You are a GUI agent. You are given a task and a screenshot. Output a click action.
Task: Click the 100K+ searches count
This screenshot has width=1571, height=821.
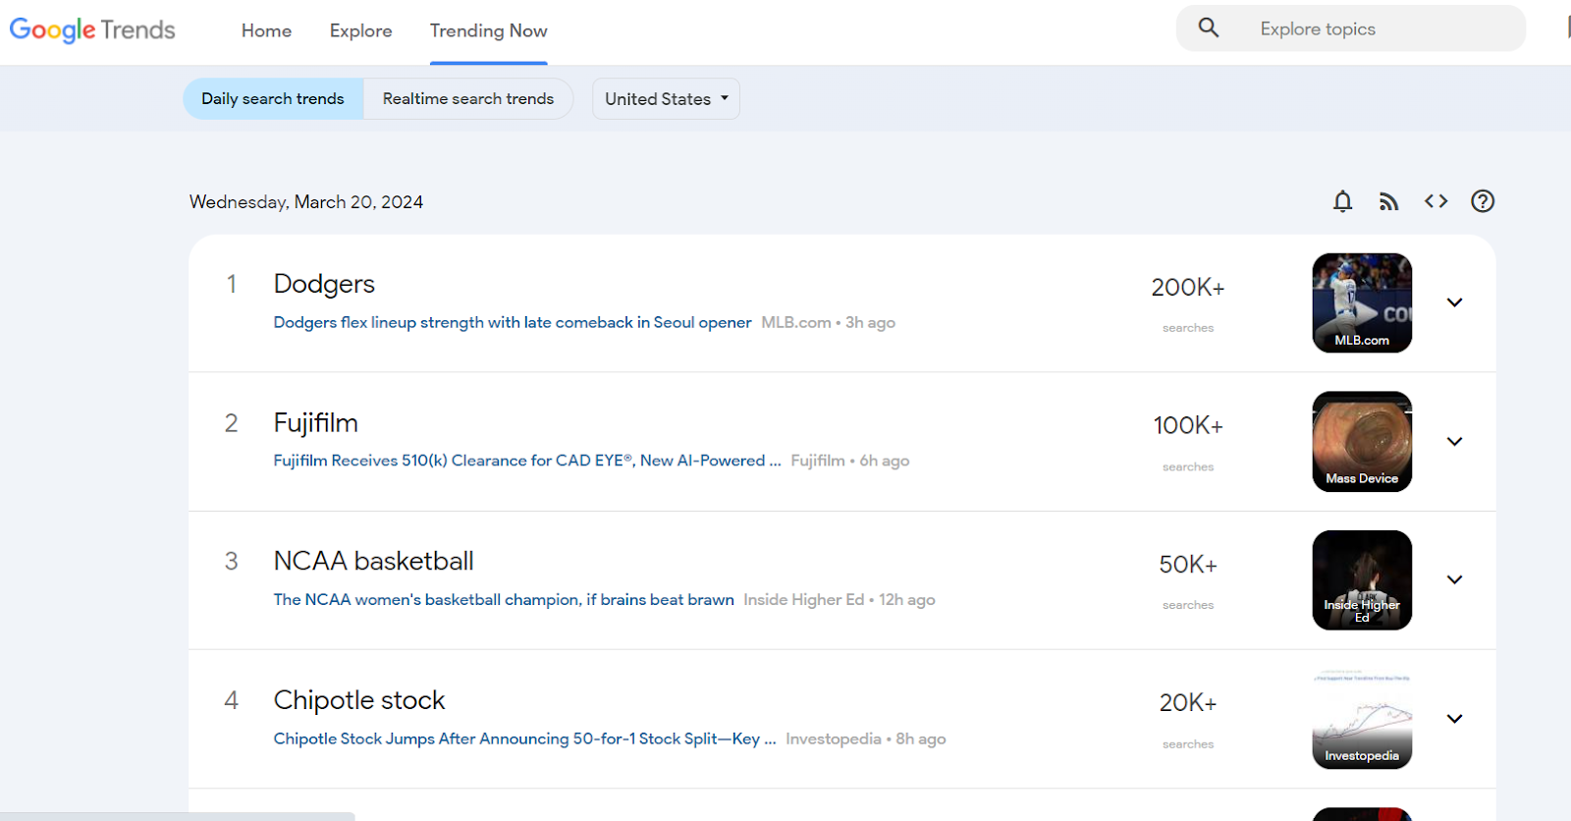1188,426
